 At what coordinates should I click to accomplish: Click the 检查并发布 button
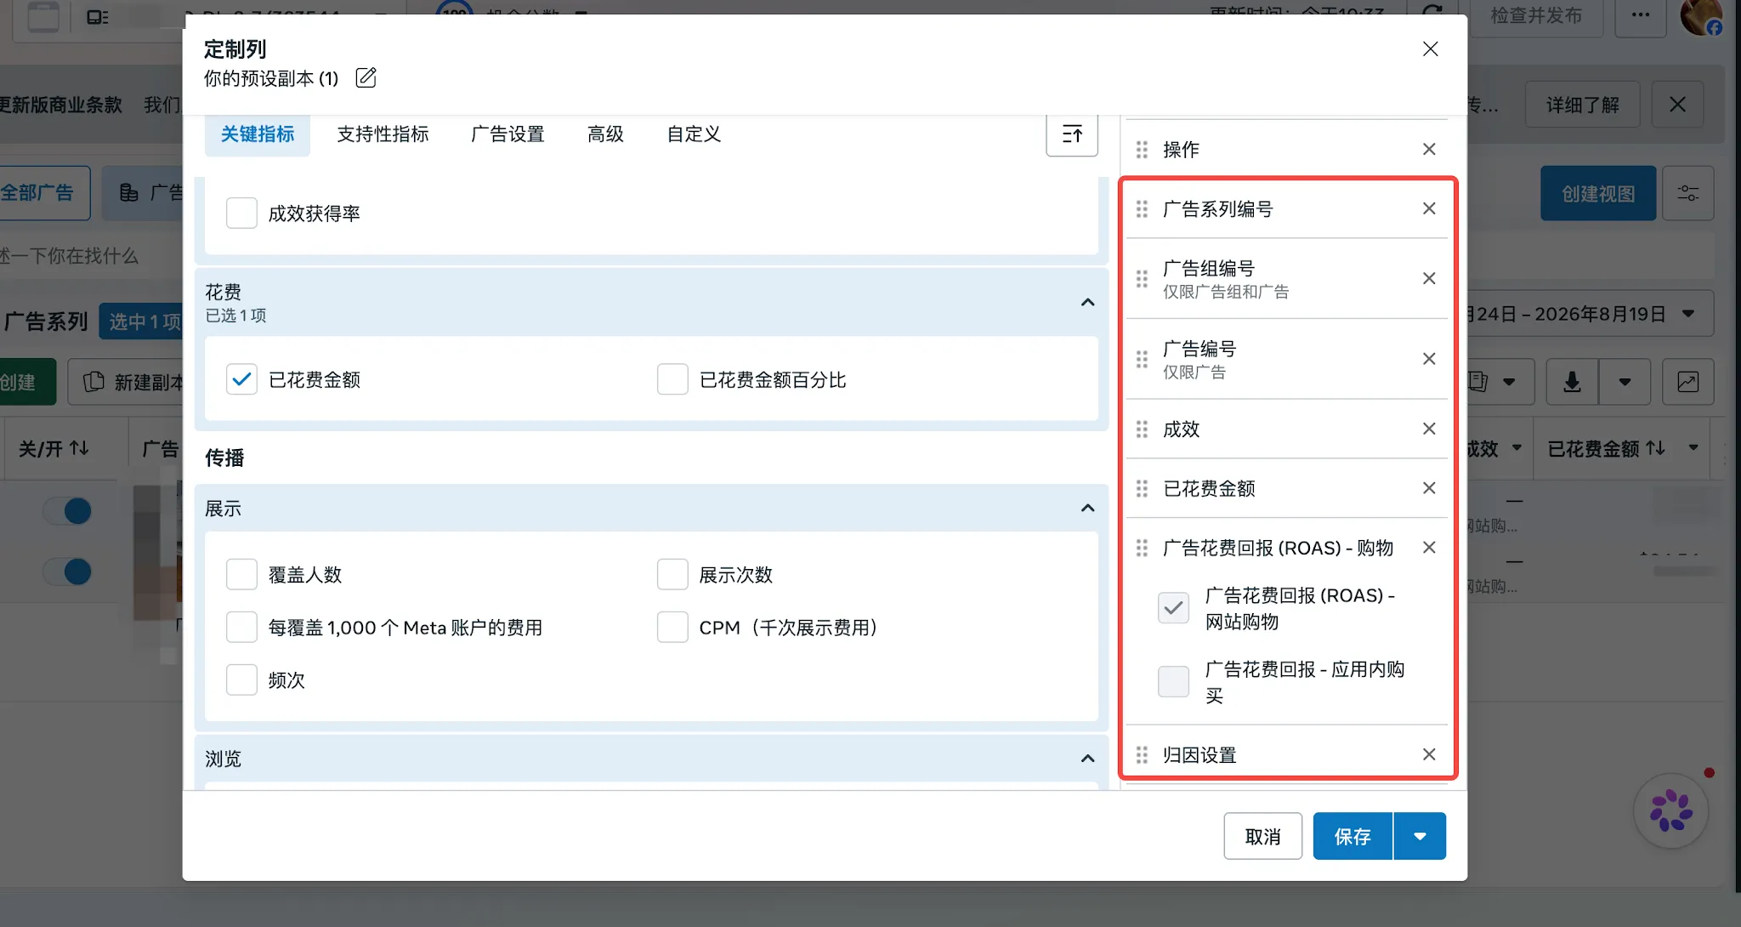1536,15
